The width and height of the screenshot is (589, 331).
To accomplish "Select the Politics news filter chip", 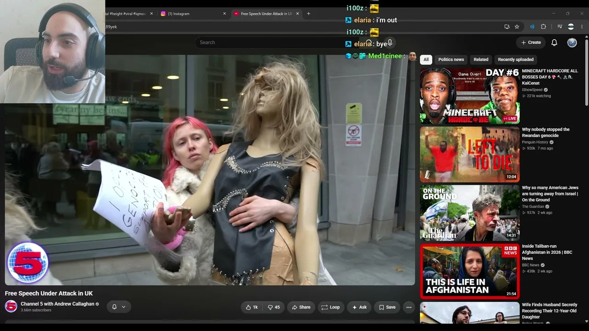I will (x=451, y=59).
